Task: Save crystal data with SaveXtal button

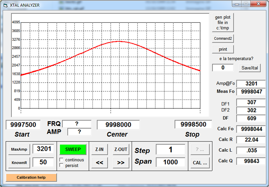Action: (x=250, y=68)
